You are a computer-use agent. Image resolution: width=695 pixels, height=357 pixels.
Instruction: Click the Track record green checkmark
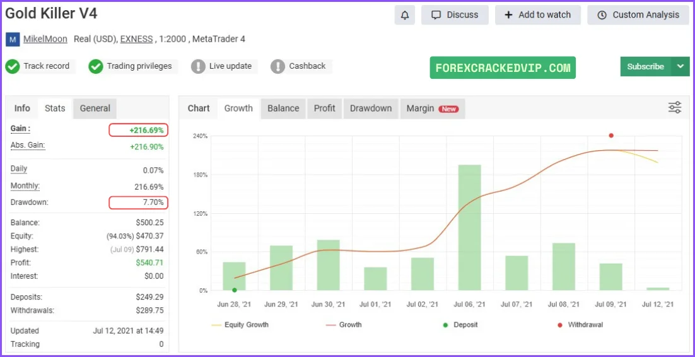click(13, 66)
